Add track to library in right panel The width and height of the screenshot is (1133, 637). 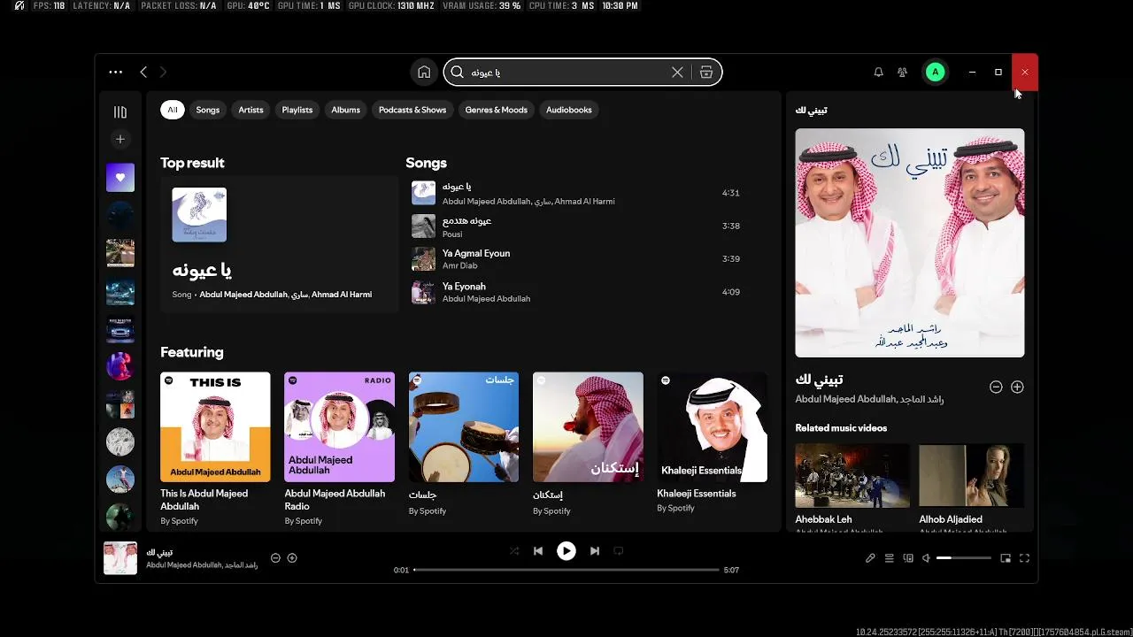(x=1017, y=388)
